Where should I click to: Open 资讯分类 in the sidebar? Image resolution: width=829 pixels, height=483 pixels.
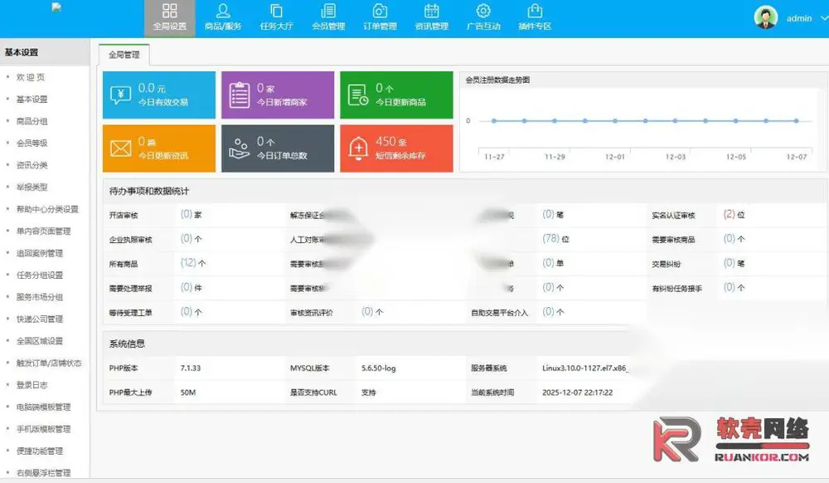point(32,165)
